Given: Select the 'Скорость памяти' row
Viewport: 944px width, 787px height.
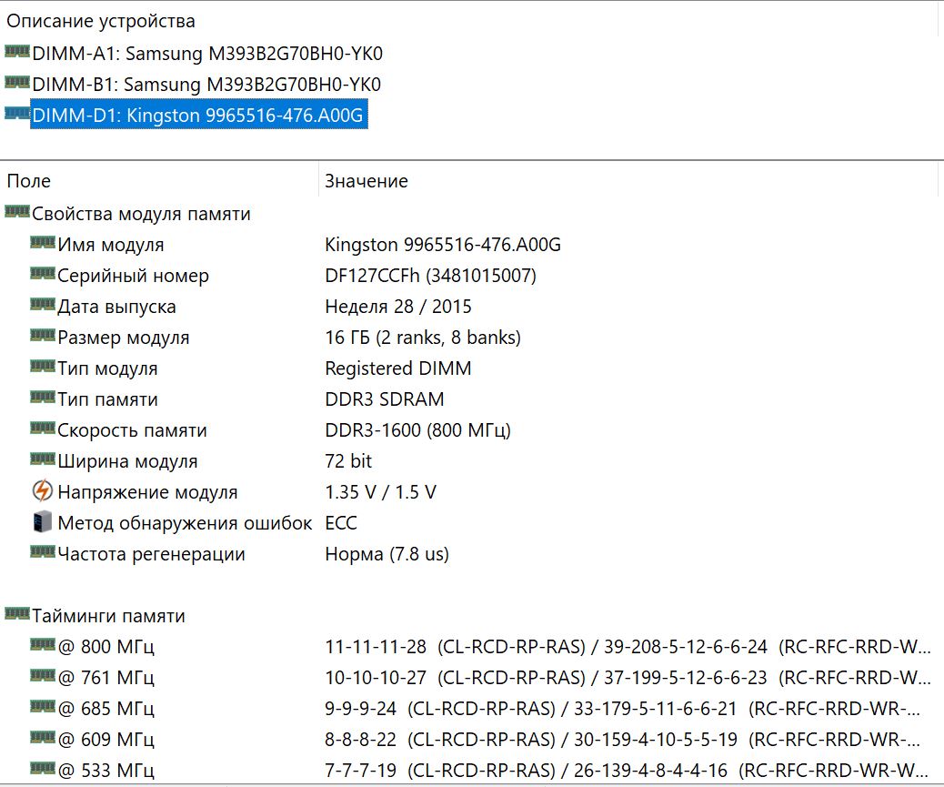Looking at the screenshot, I should (x=132, y=430).
